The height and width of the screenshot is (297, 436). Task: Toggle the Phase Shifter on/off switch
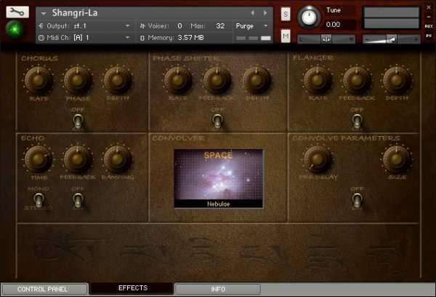217,121
